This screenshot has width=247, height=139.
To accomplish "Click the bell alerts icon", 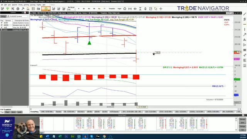I will tap(28, 9).
